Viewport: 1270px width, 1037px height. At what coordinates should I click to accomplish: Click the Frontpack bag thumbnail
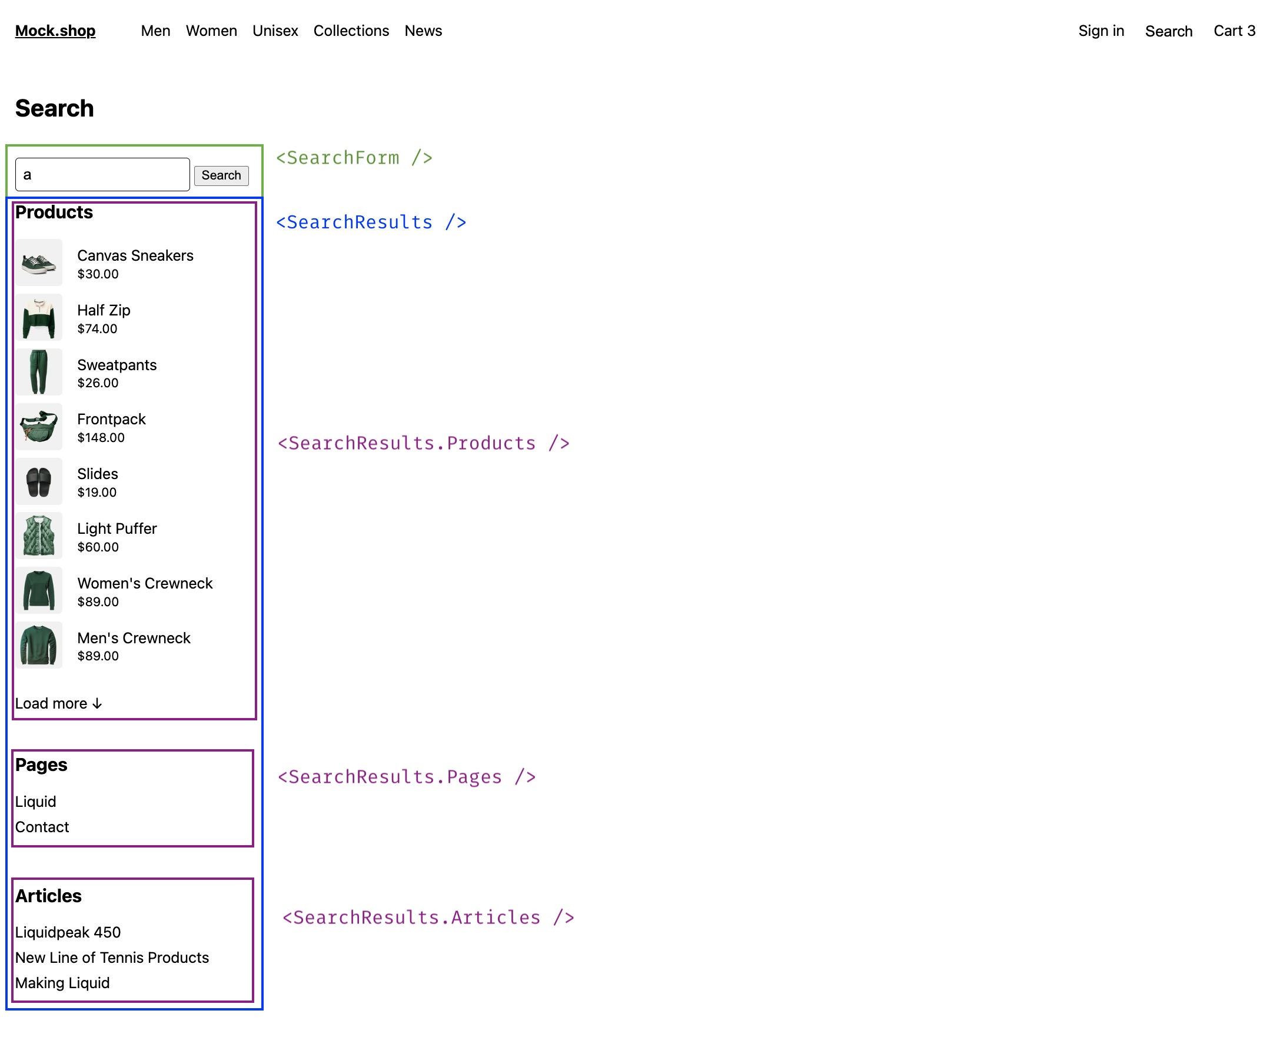(x=39, y=427)
